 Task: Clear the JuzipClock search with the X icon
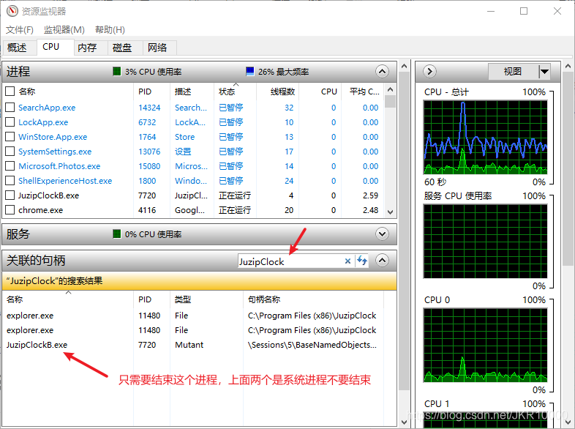347,261
